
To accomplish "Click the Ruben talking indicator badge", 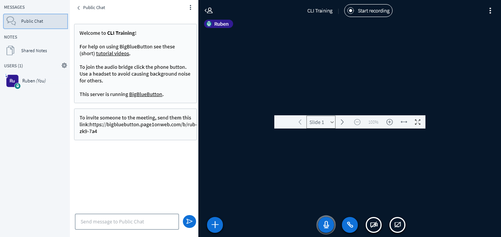I will 219,24.
